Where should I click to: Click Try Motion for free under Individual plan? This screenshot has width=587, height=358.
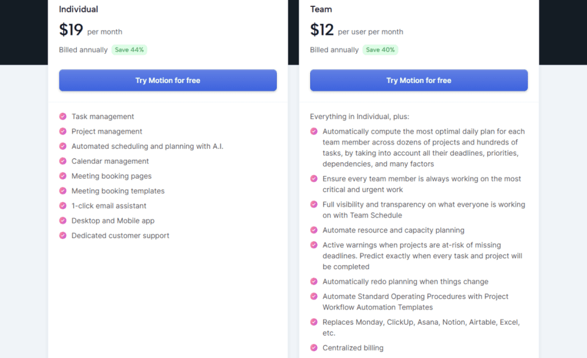(167, 80)
